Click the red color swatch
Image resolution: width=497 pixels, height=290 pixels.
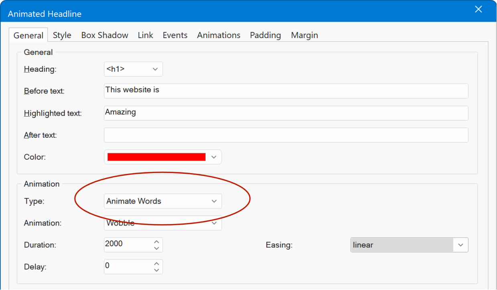156,157
